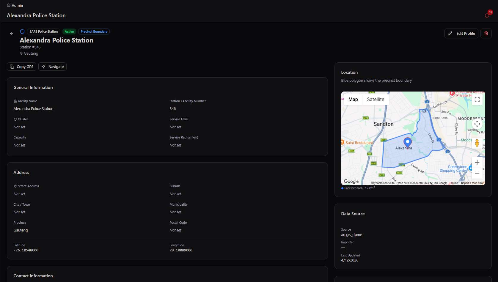The width and height of the screenshot is (498, 282).
Task: Toggle map fullscreen view
Action: tap(477, 100)
